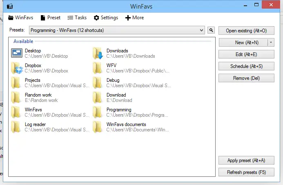Select the Debug folder icon
The width and height of the screenshot is (283, 185).
pos(97,83)
